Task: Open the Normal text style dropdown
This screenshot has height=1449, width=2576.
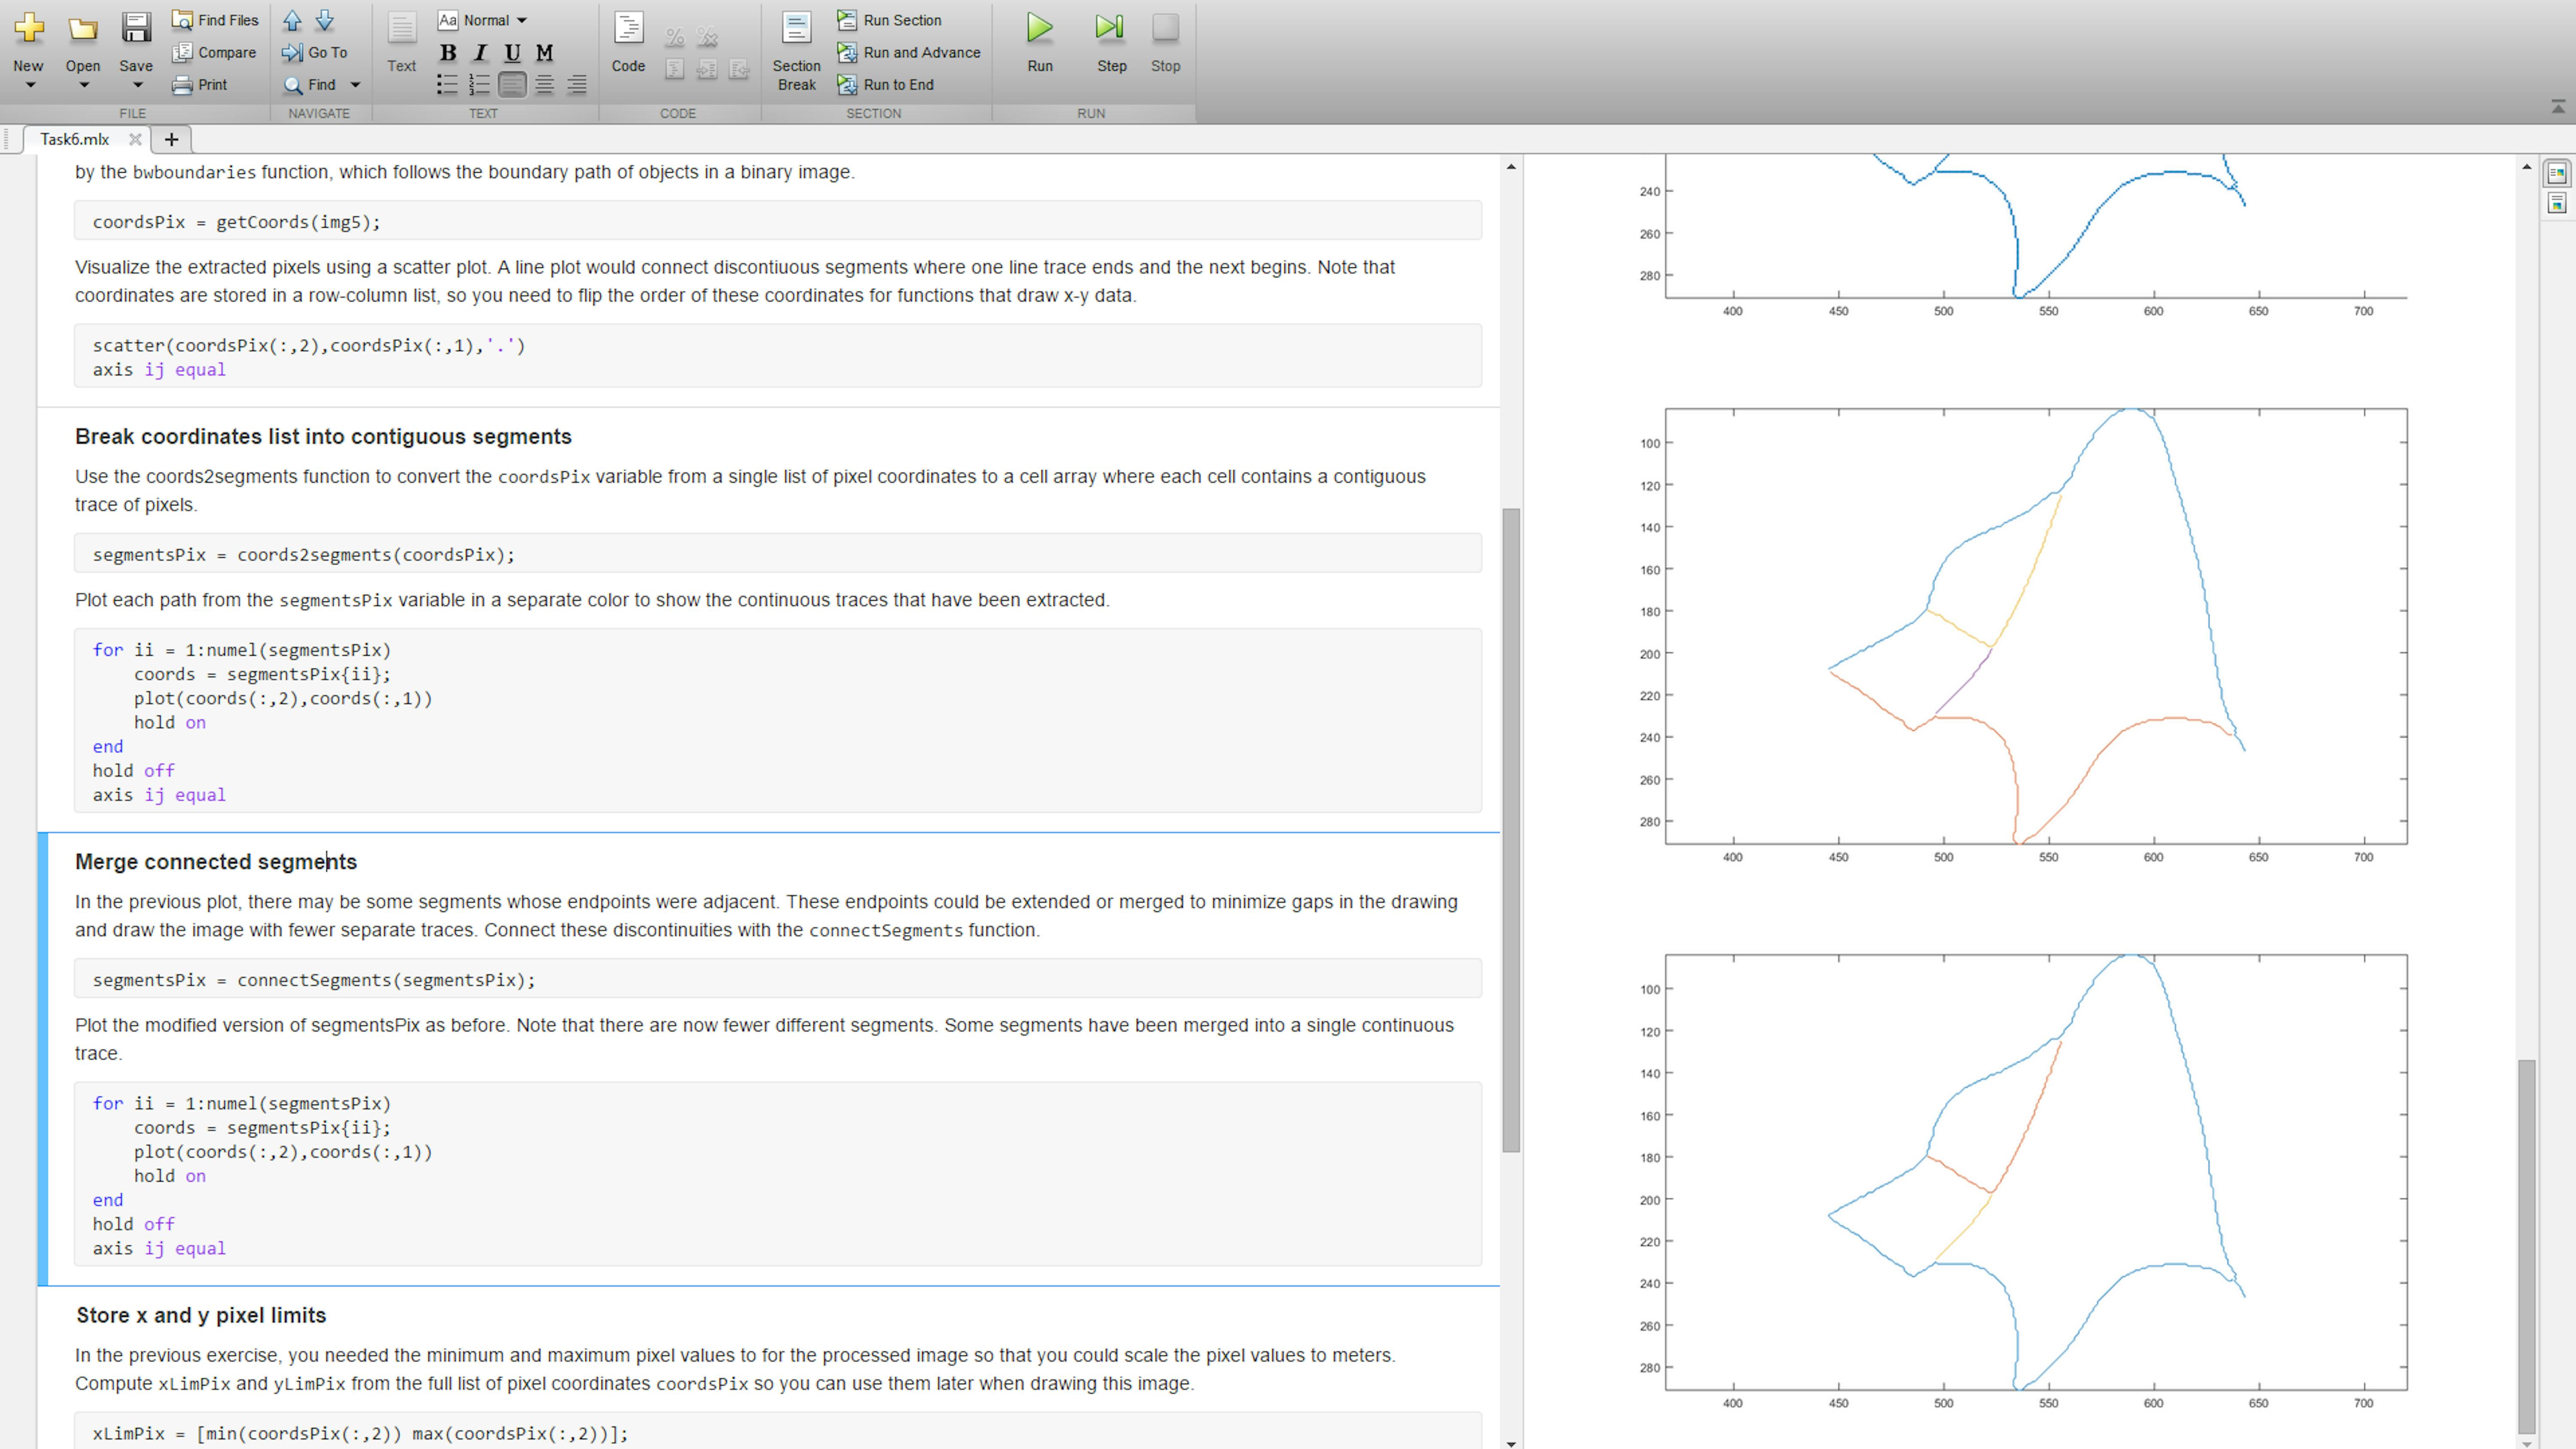Action: 483,20
